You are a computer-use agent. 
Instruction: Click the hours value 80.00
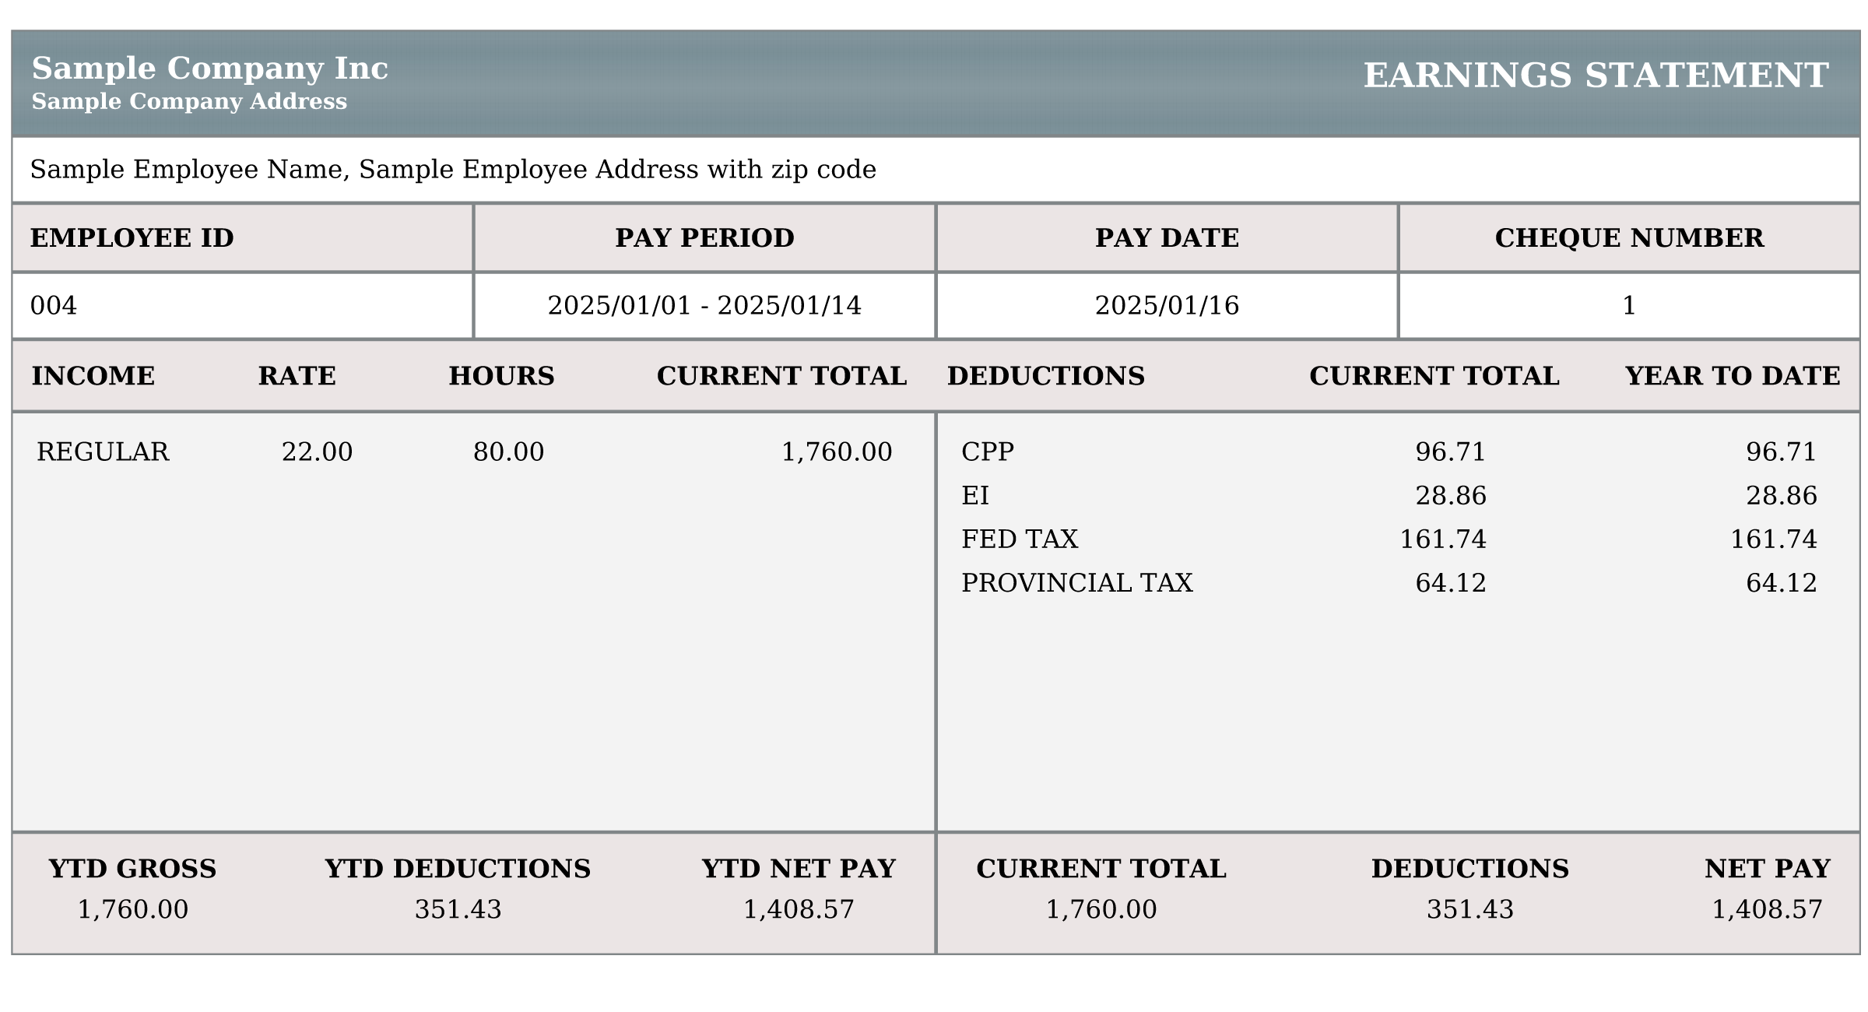coord(508,452)
